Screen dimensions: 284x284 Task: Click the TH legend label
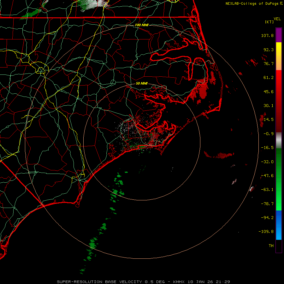271,246
